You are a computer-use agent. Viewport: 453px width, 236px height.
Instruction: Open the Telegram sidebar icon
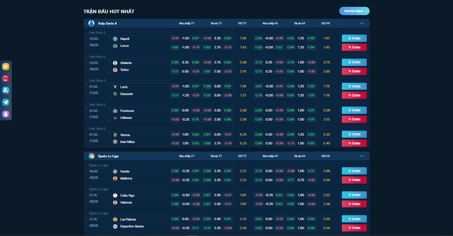point(6,102)
